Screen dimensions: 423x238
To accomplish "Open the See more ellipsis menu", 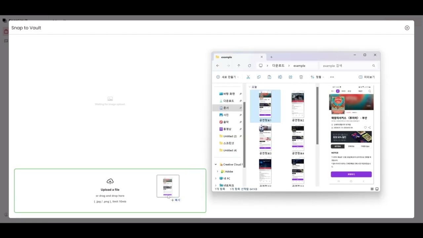I will tap(332, 77).
